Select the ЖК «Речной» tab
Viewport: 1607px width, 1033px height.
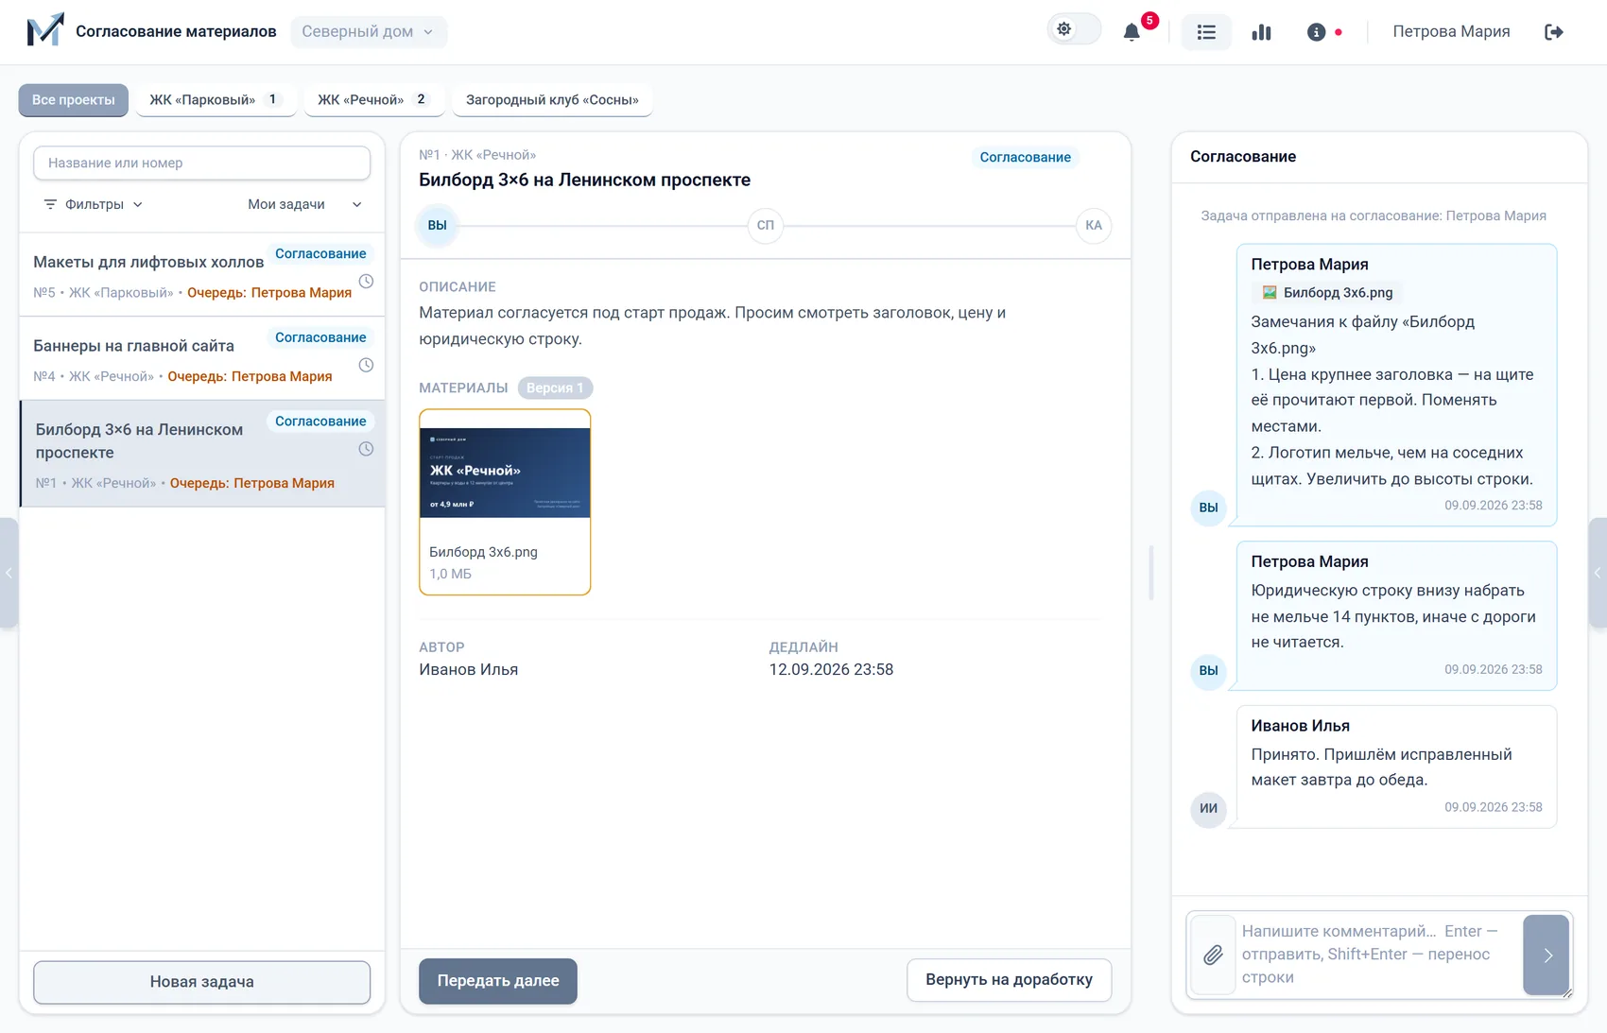click(x=373, y=99)
